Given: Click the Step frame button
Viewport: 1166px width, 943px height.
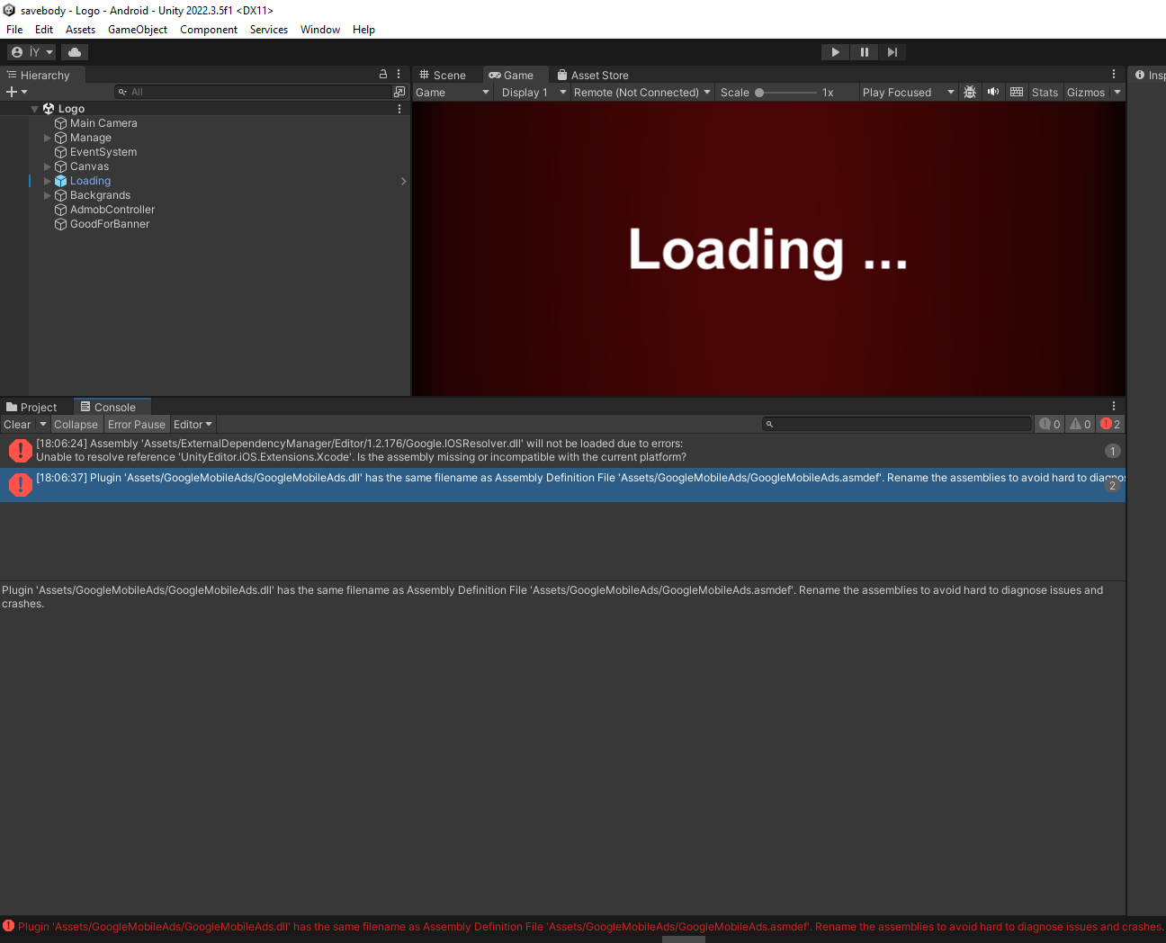Looking at the screenshot, I should pos(892,52).
